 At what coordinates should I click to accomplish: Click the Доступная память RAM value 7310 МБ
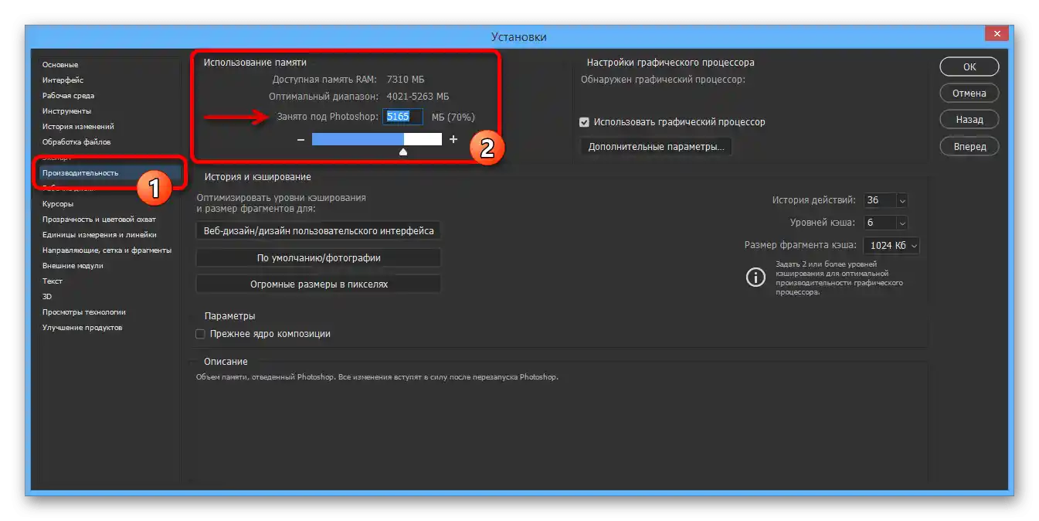[x=405, y=80]
